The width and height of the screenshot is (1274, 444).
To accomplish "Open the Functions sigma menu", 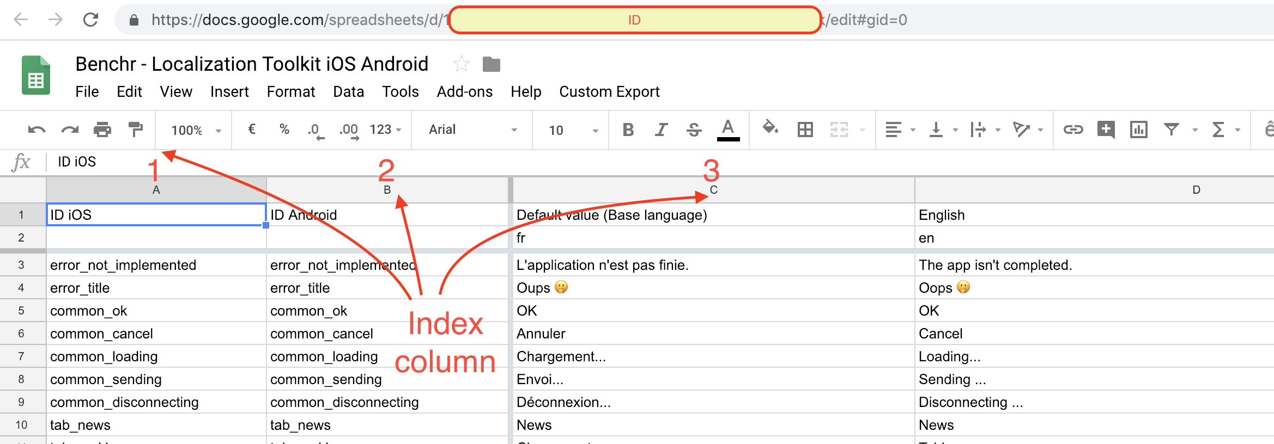I will 1219,129.
